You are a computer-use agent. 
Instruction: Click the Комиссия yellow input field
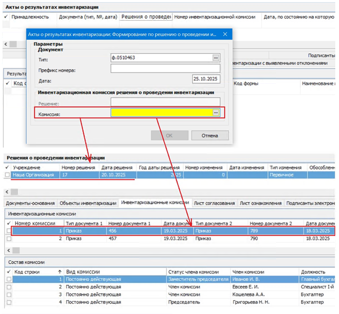(x=161, y=112)
